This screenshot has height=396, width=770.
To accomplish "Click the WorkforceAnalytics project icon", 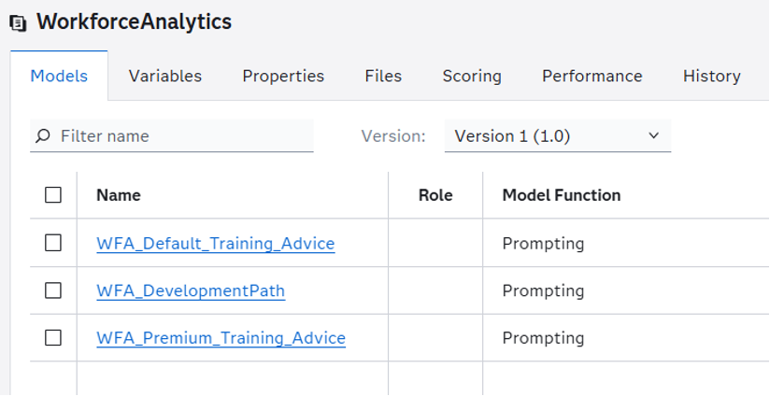I will (x=19, y=23).
